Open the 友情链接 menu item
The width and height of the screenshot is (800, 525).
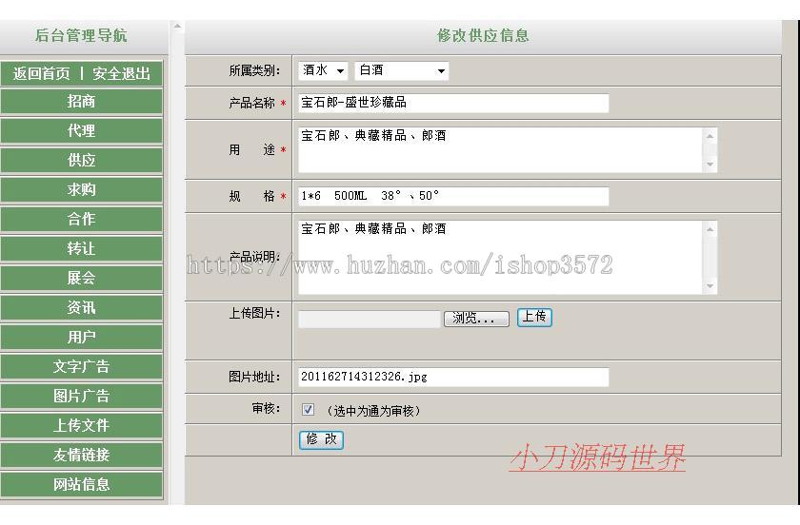pyautogui.click(x=82, y=455)
